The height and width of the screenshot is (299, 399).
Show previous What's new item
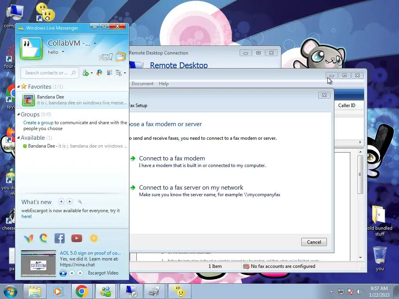click(x=61, y=202)
